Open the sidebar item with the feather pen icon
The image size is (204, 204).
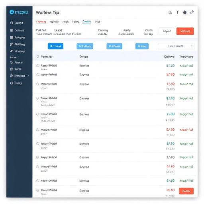click(x=17, y=51)
